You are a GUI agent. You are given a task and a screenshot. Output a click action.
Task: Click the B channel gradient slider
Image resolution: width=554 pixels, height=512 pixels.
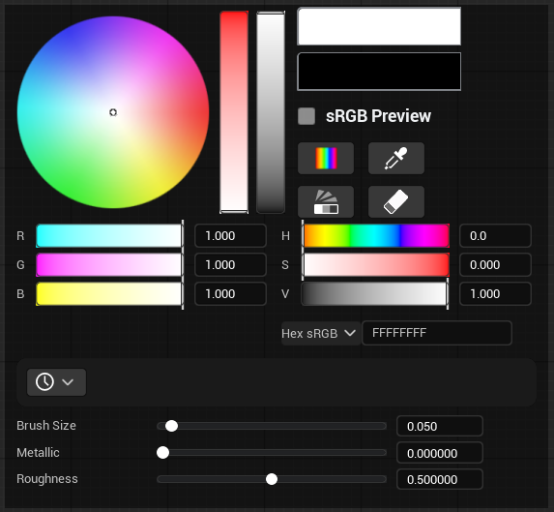point(109,293)
